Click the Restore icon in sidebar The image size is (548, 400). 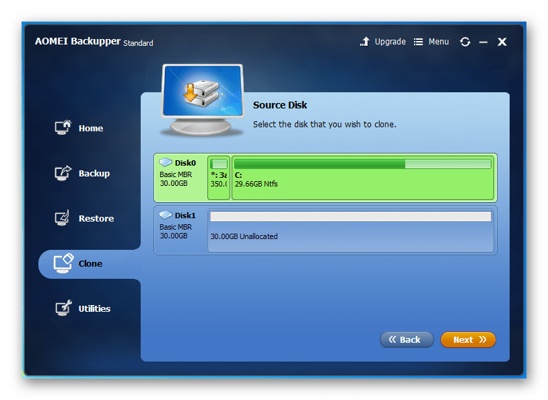click(x=63, y=218)
